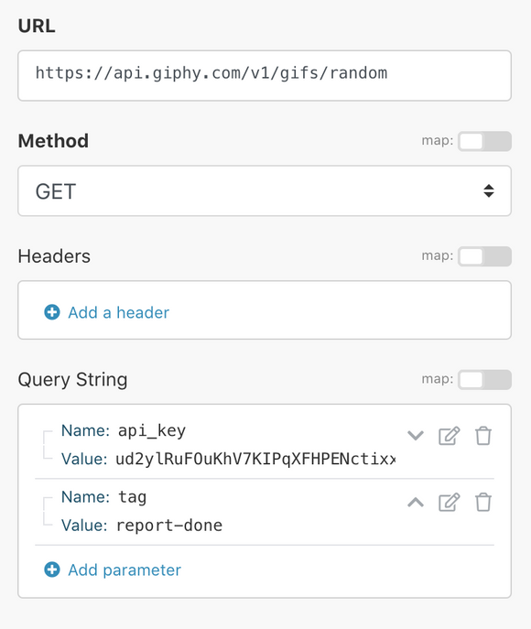Click the api_key value string

click(255, 459)
